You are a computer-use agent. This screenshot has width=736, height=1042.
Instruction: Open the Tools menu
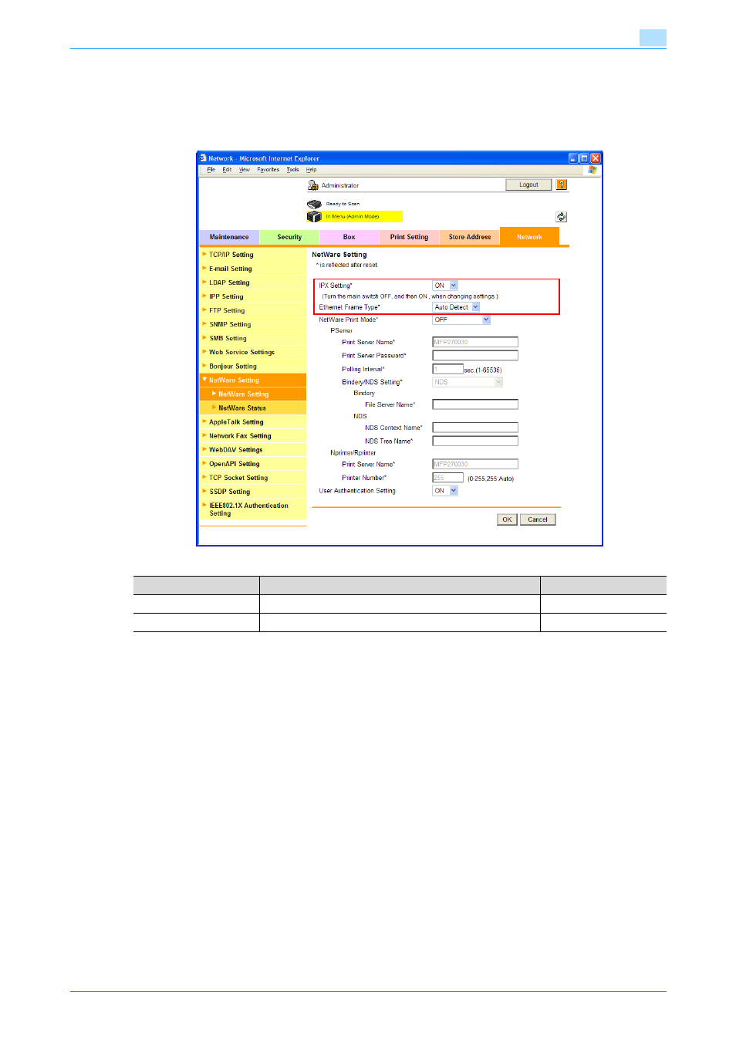pyautogui.click(x=292, y=170)
